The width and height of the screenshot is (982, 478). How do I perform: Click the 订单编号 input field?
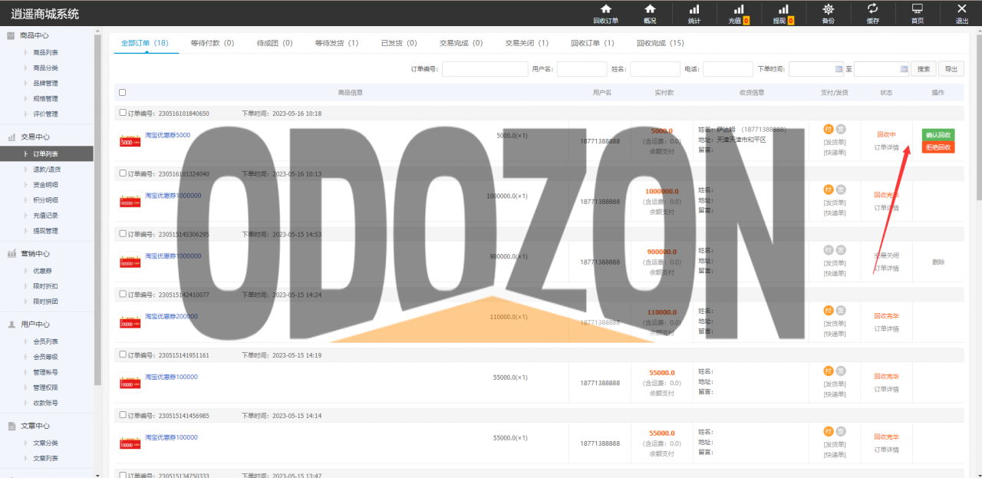pos(485,69)
